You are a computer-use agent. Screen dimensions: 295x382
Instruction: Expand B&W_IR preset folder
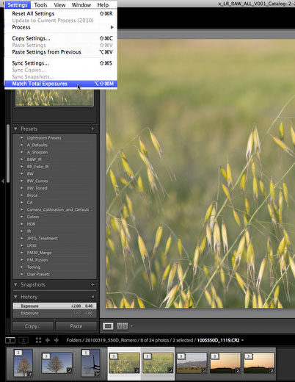(22, 159)
